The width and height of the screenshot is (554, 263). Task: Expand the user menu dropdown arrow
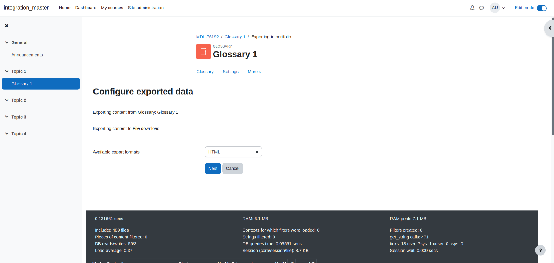pos(504,8)
